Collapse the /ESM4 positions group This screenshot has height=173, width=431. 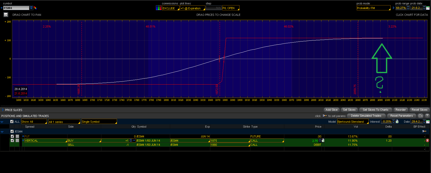pos(2,132)
